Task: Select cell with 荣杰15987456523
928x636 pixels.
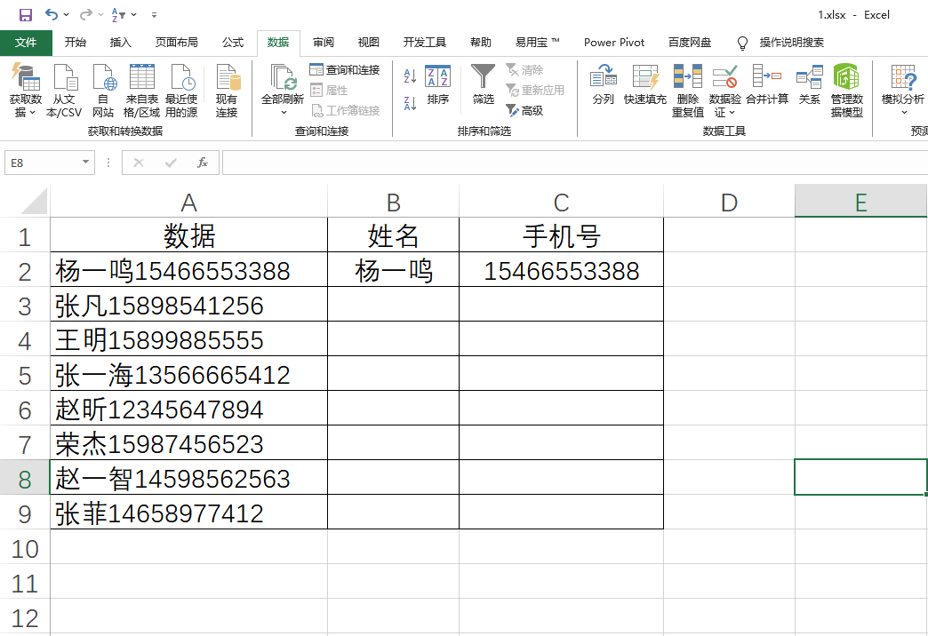Action: [x=188, y=442]
